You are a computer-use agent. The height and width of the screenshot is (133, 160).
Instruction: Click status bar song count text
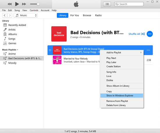pyautogui.click(x=80, y=131)
